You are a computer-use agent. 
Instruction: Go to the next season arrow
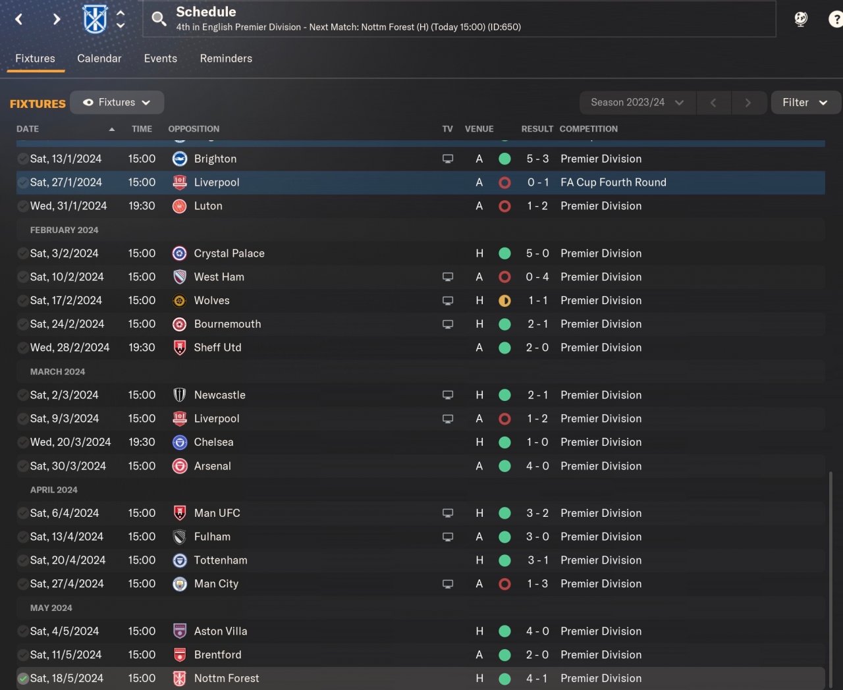click(x=748, y=103)
